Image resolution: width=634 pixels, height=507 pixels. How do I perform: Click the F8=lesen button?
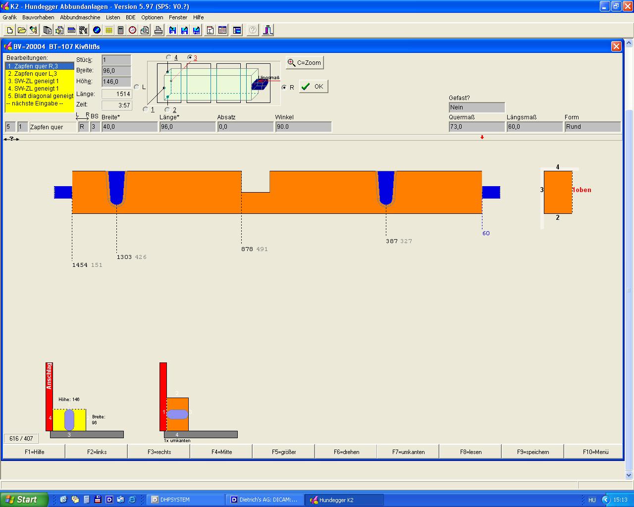coord(471,452)
